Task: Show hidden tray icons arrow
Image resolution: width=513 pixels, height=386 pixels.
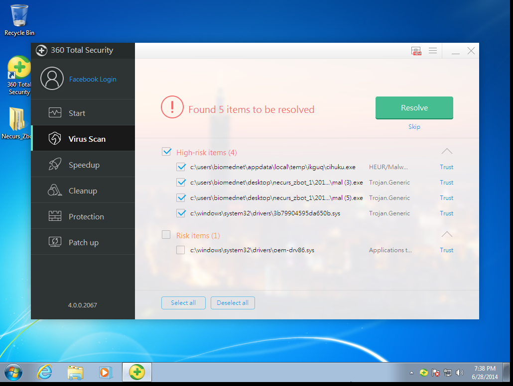Action: (x=411, y=373)
